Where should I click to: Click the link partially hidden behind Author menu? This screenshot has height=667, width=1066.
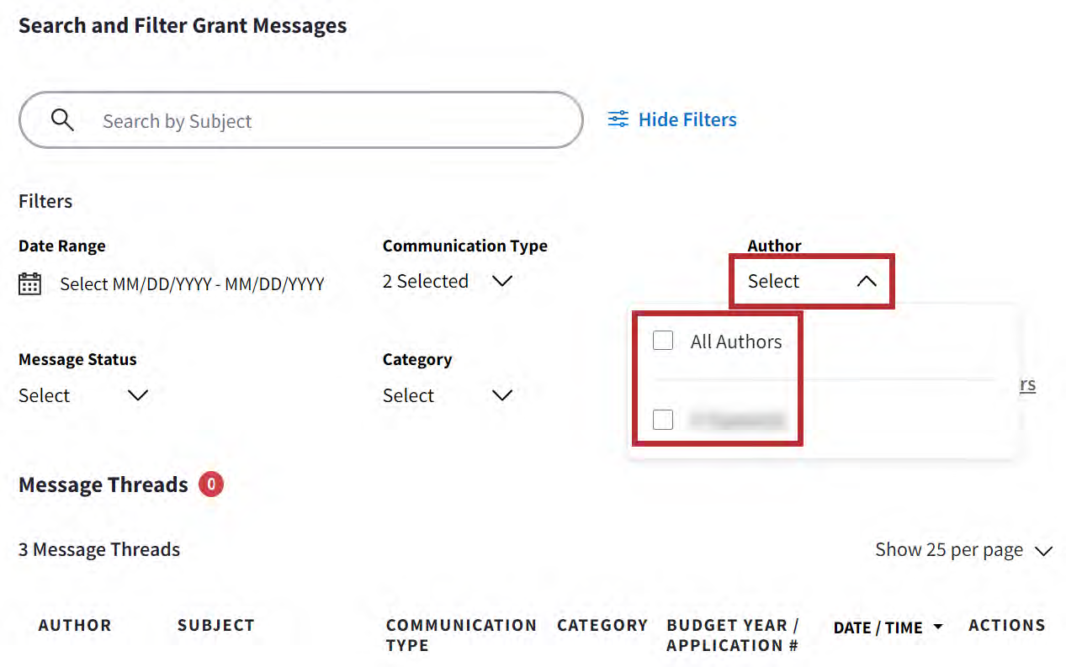(1027, 384)
